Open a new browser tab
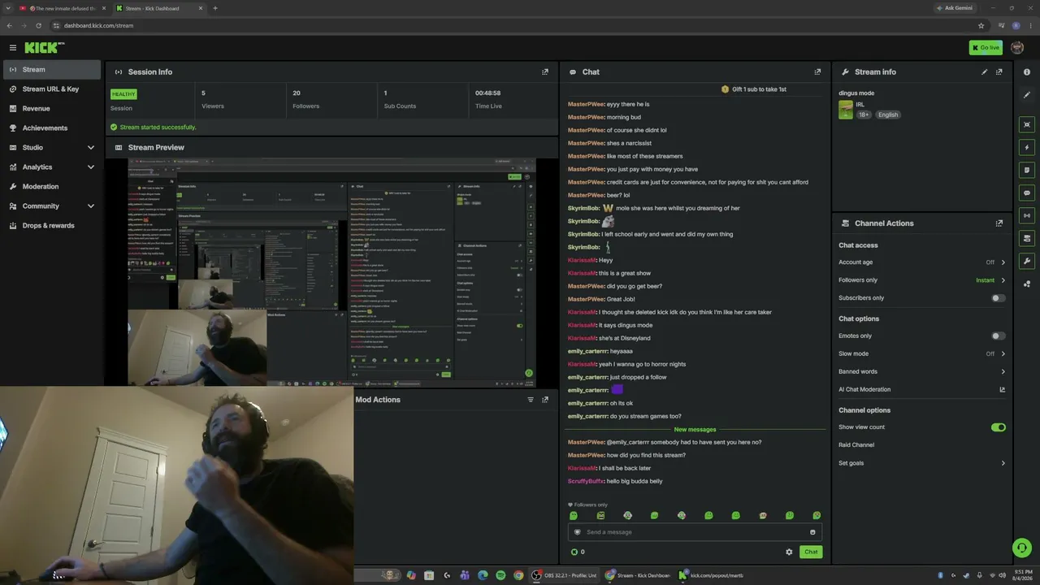 tap(215, 8)
